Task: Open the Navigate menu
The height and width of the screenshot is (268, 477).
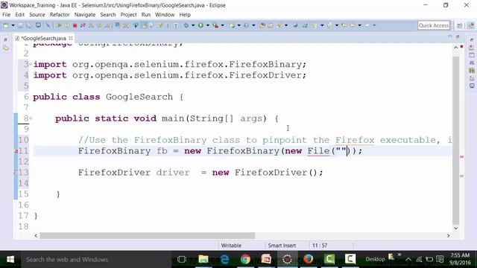Action: tap(85, 15)
